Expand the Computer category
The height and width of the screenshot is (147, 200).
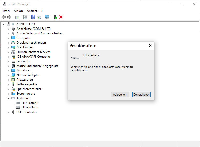[8, 38]
